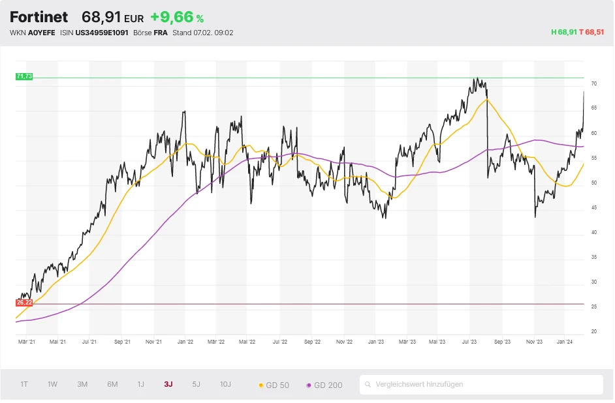Select the 1J chart period
The height and width of the screenshot is (403, 615).
point(140,384)
